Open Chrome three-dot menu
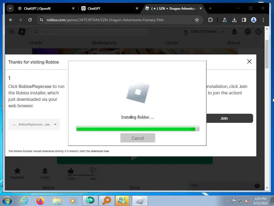Viewport: 274px width, 206px height. click(x=263, y=20)
